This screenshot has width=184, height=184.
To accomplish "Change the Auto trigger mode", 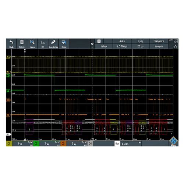I will [x=122, y=41].
